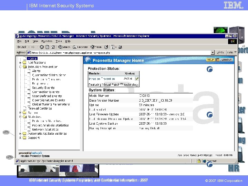The width and height of the screenshot is (248, 186).
Task: Click the small icon between HELP and LOGOUT
Action: click(218, 60)
